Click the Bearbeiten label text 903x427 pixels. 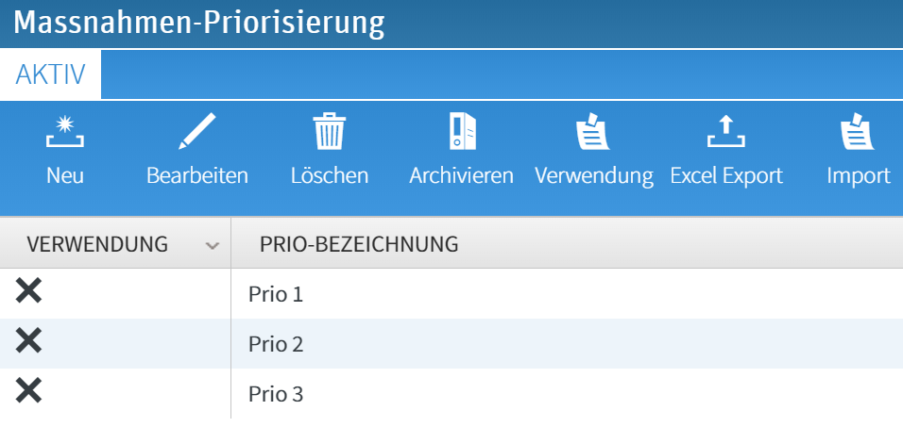coord(197,175)
